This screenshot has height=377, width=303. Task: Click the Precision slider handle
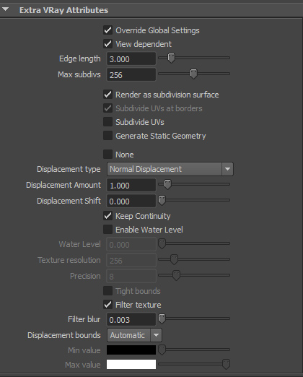pyautogui.click(x=177, y=275)
